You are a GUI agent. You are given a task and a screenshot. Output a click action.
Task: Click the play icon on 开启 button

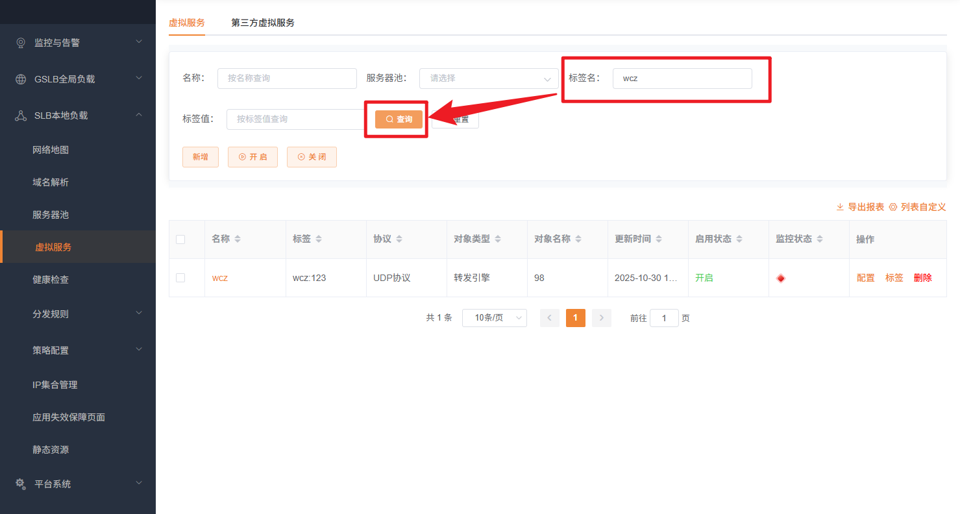(x=243, y=156)
